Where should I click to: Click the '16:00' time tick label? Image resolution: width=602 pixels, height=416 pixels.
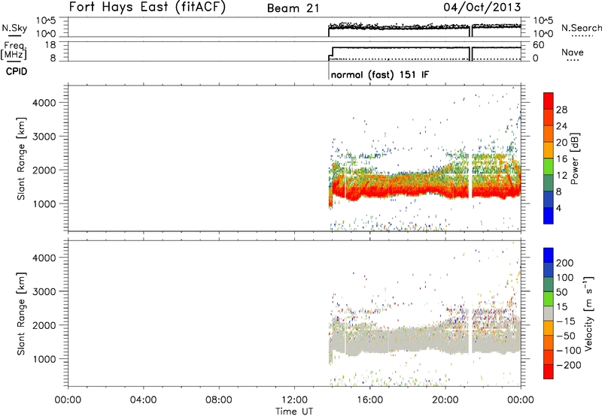pos(369,400)
